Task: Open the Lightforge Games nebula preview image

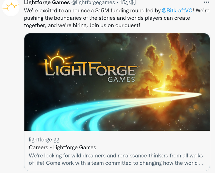Action: 117,82
